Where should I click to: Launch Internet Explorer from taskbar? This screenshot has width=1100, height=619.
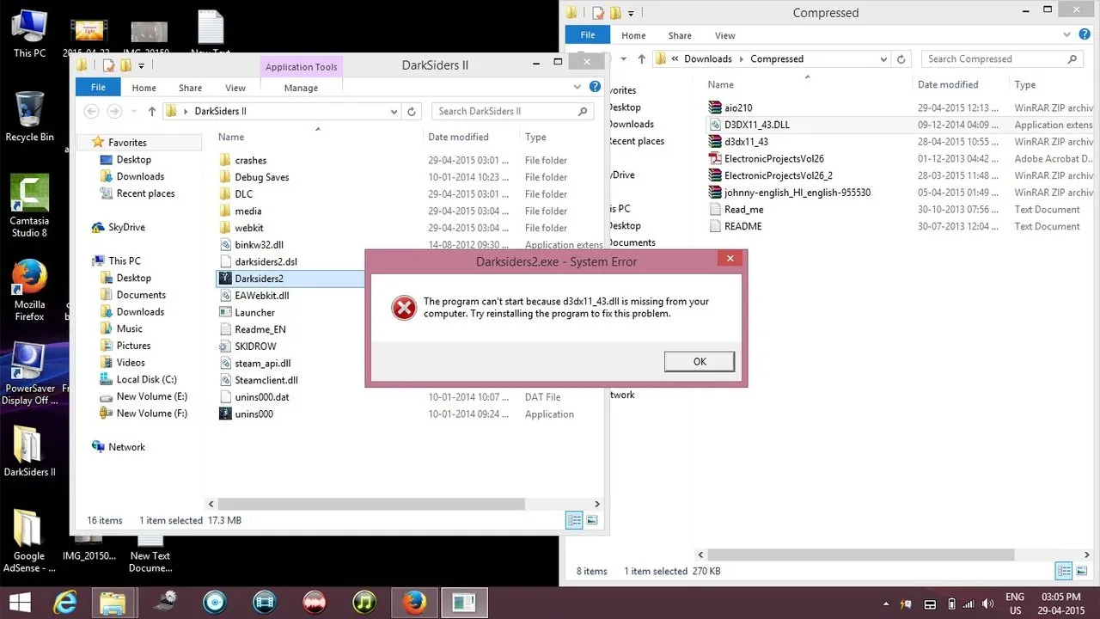coord(64,602)
